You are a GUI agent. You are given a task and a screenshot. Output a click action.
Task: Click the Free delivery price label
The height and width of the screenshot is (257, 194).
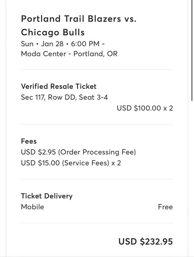(165, 207)
